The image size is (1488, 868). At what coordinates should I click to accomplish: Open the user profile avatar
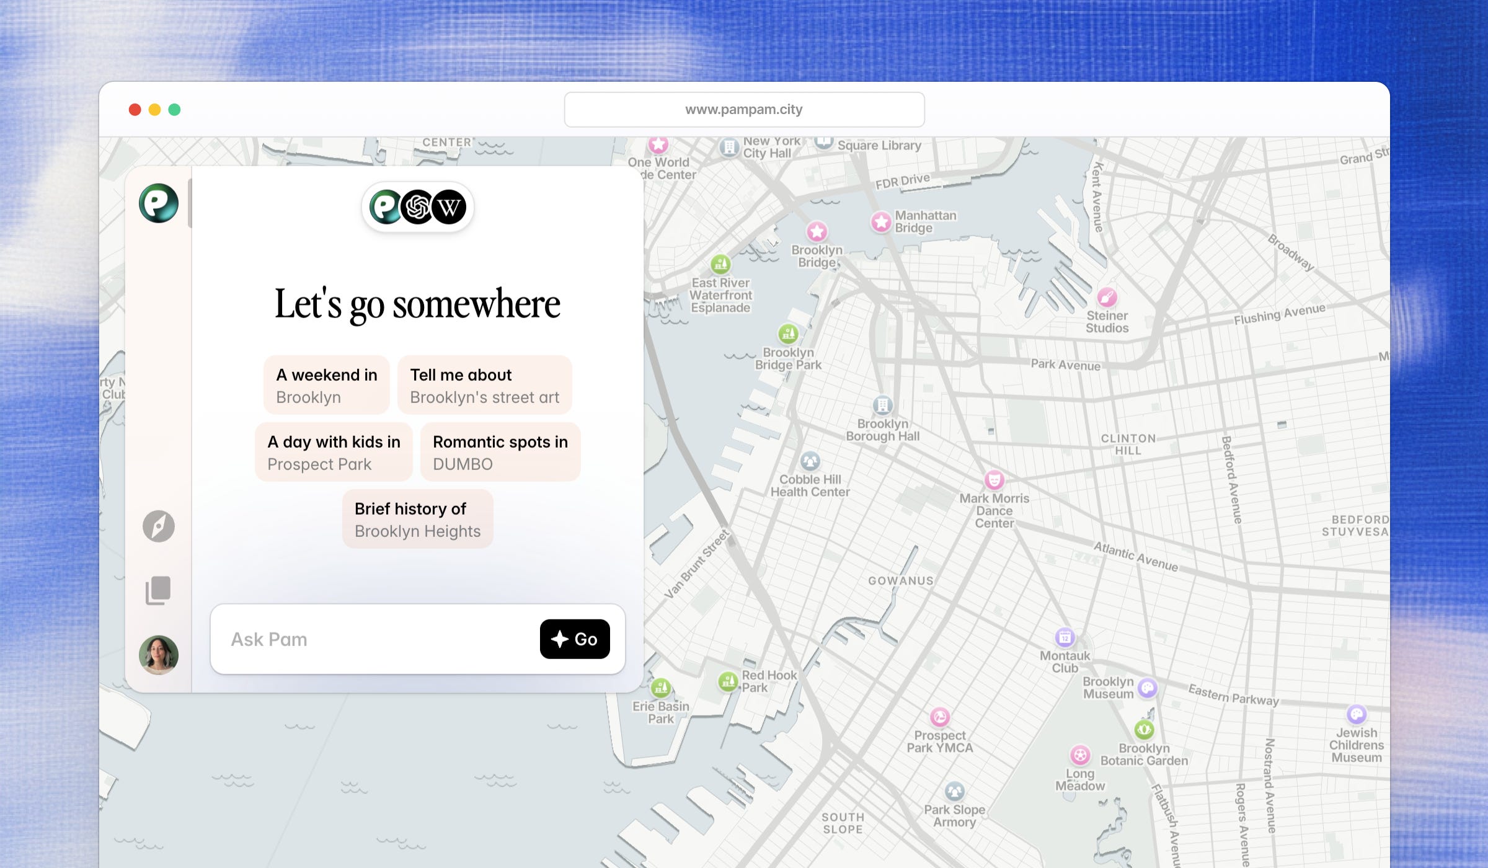click(x=159, y=655)
